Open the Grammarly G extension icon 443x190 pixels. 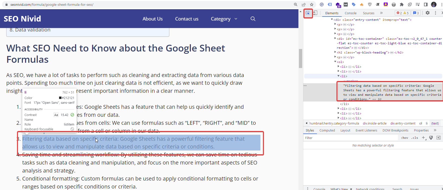click(322, 4)
